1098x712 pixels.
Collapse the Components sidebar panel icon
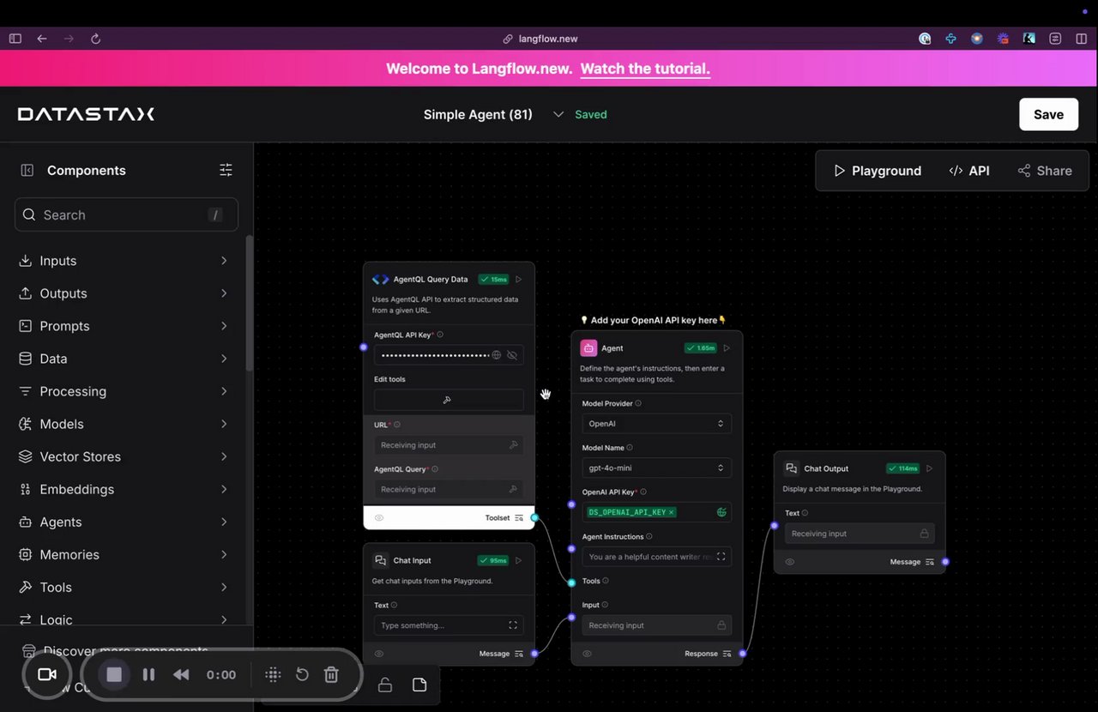point(27,170)
